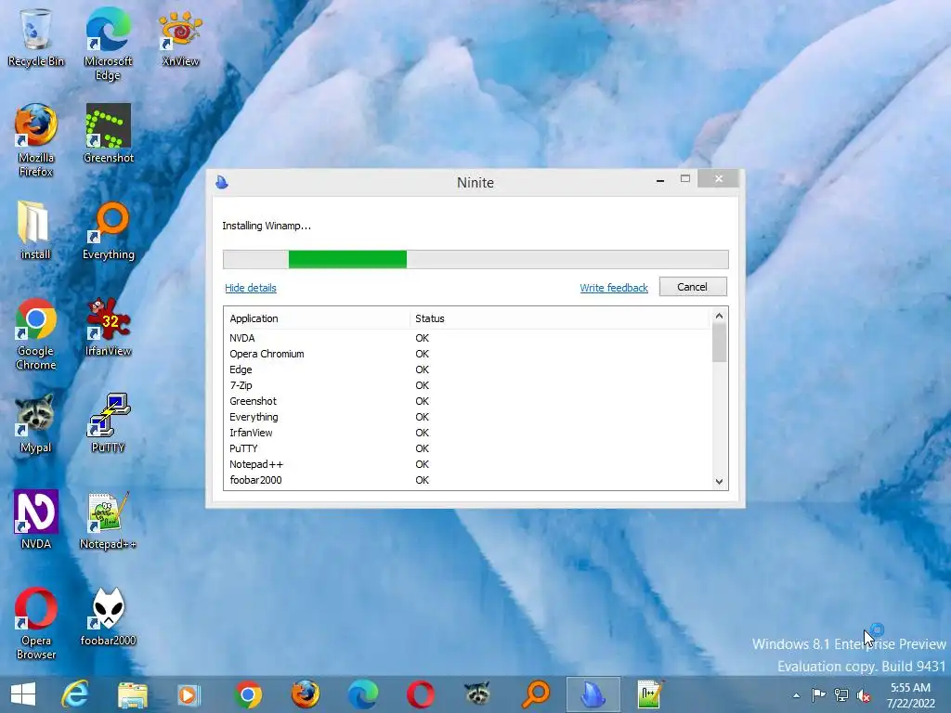Click the Ninite taskbar button

(593, 694)
